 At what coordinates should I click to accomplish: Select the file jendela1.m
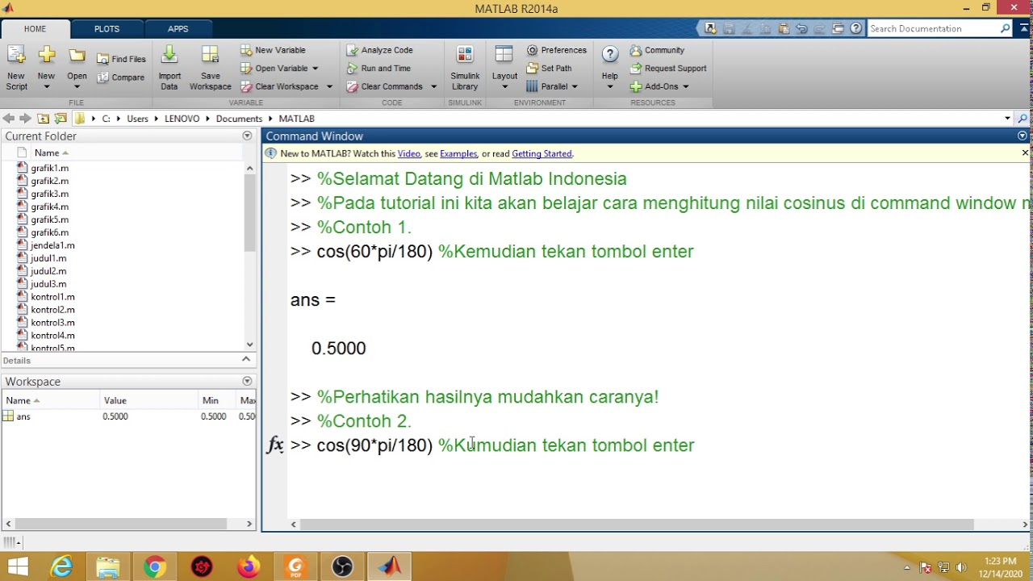pyautogui.click(x=52, y=245)
